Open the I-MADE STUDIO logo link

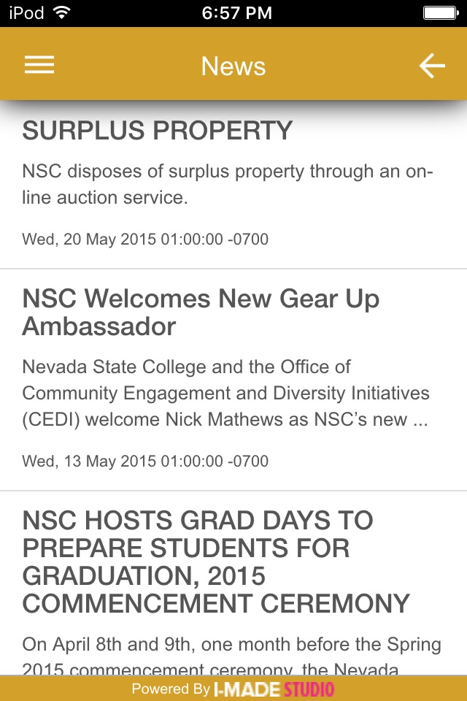[x=274, y=689]
